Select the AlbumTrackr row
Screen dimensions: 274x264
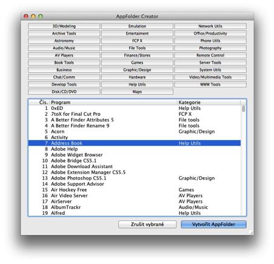coord(135,207)
